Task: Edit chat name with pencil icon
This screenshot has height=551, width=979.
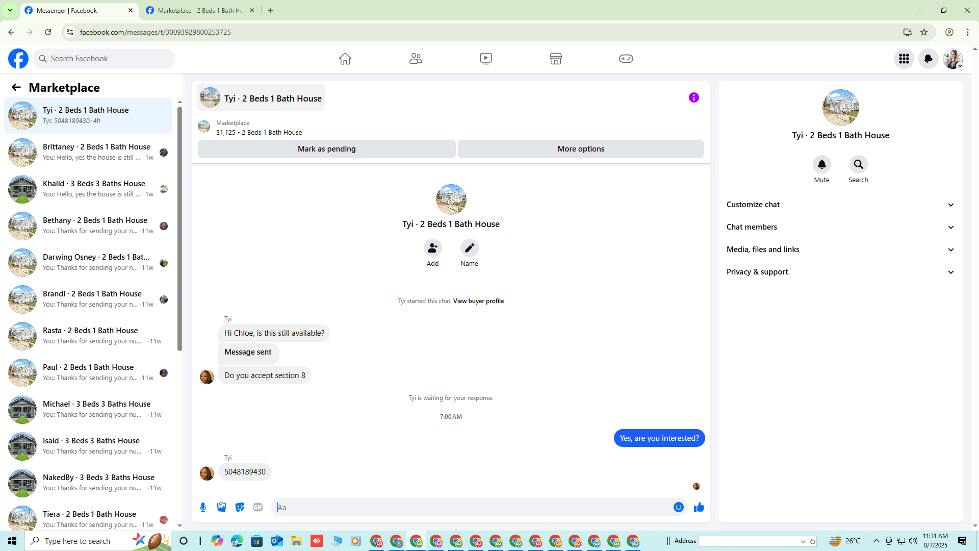Action: 469,248
